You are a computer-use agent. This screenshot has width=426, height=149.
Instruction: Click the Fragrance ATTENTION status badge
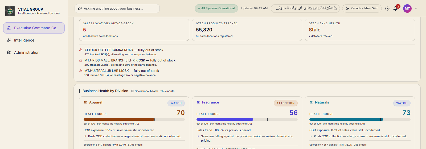coord(285,103)
